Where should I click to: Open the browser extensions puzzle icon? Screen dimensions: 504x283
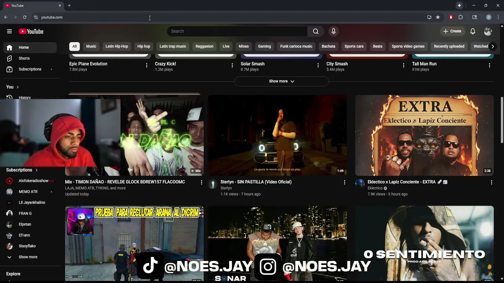coord(460,17)
